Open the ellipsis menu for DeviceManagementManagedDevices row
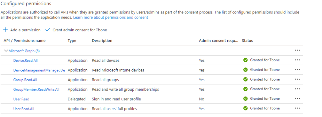Viewport: 322px width, 117px height. (x=297, y=70)
